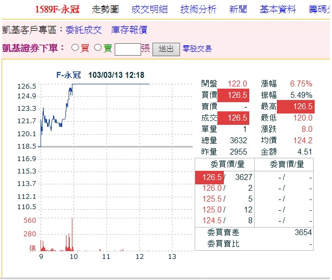The height and width of the screenshot is (280, 332).
Task: Open the 基本資料 tab
Action: [278, 9]
